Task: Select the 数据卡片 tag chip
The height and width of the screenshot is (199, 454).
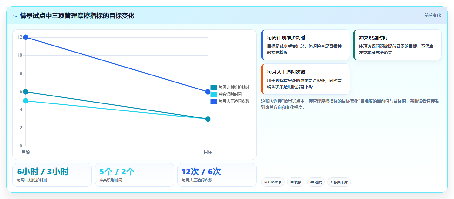Action: (x=339, y=182)
